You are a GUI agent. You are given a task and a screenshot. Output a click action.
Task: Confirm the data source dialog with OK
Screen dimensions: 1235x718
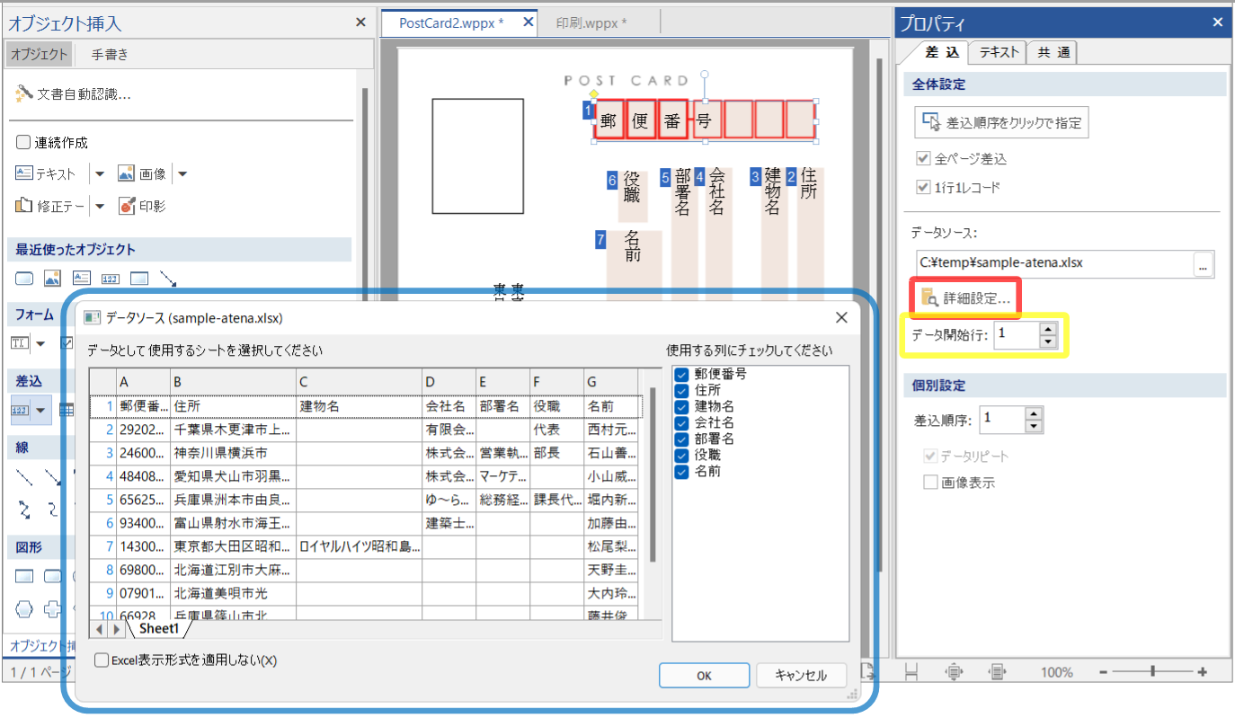pos(704,676)
